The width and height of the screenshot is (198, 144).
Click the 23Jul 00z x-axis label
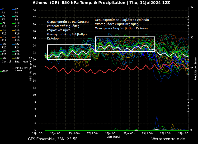147,133
